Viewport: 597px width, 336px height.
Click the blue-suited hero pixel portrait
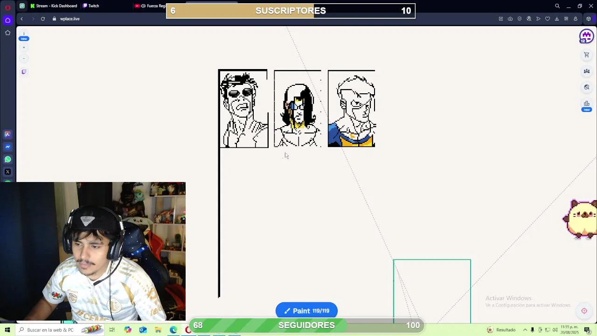pos(352,109)
